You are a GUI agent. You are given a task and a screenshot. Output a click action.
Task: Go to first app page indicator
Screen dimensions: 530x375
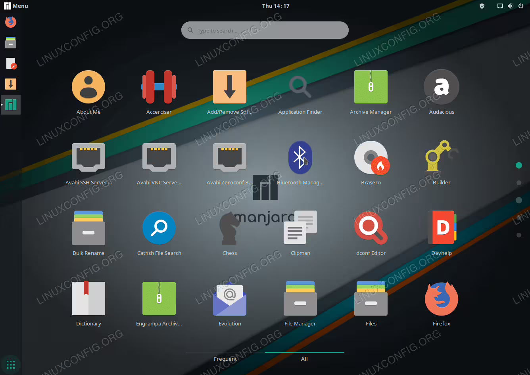tap(519, 165)
